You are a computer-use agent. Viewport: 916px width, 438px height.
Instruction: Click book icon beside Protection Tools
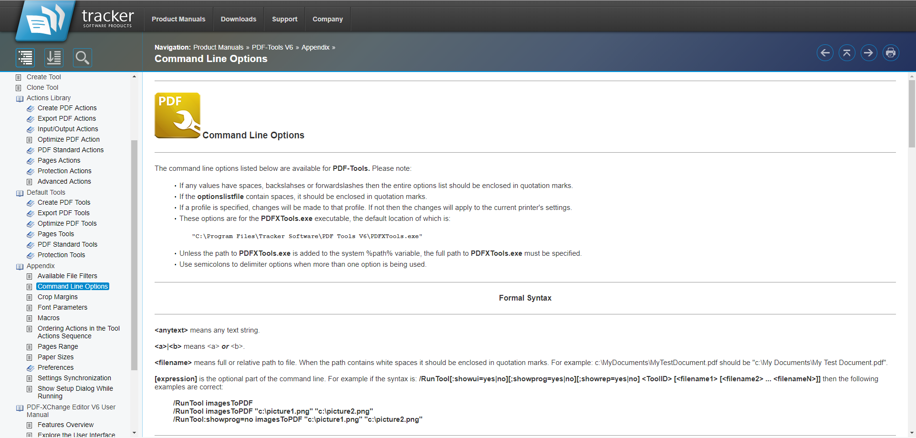click(30, 255)
